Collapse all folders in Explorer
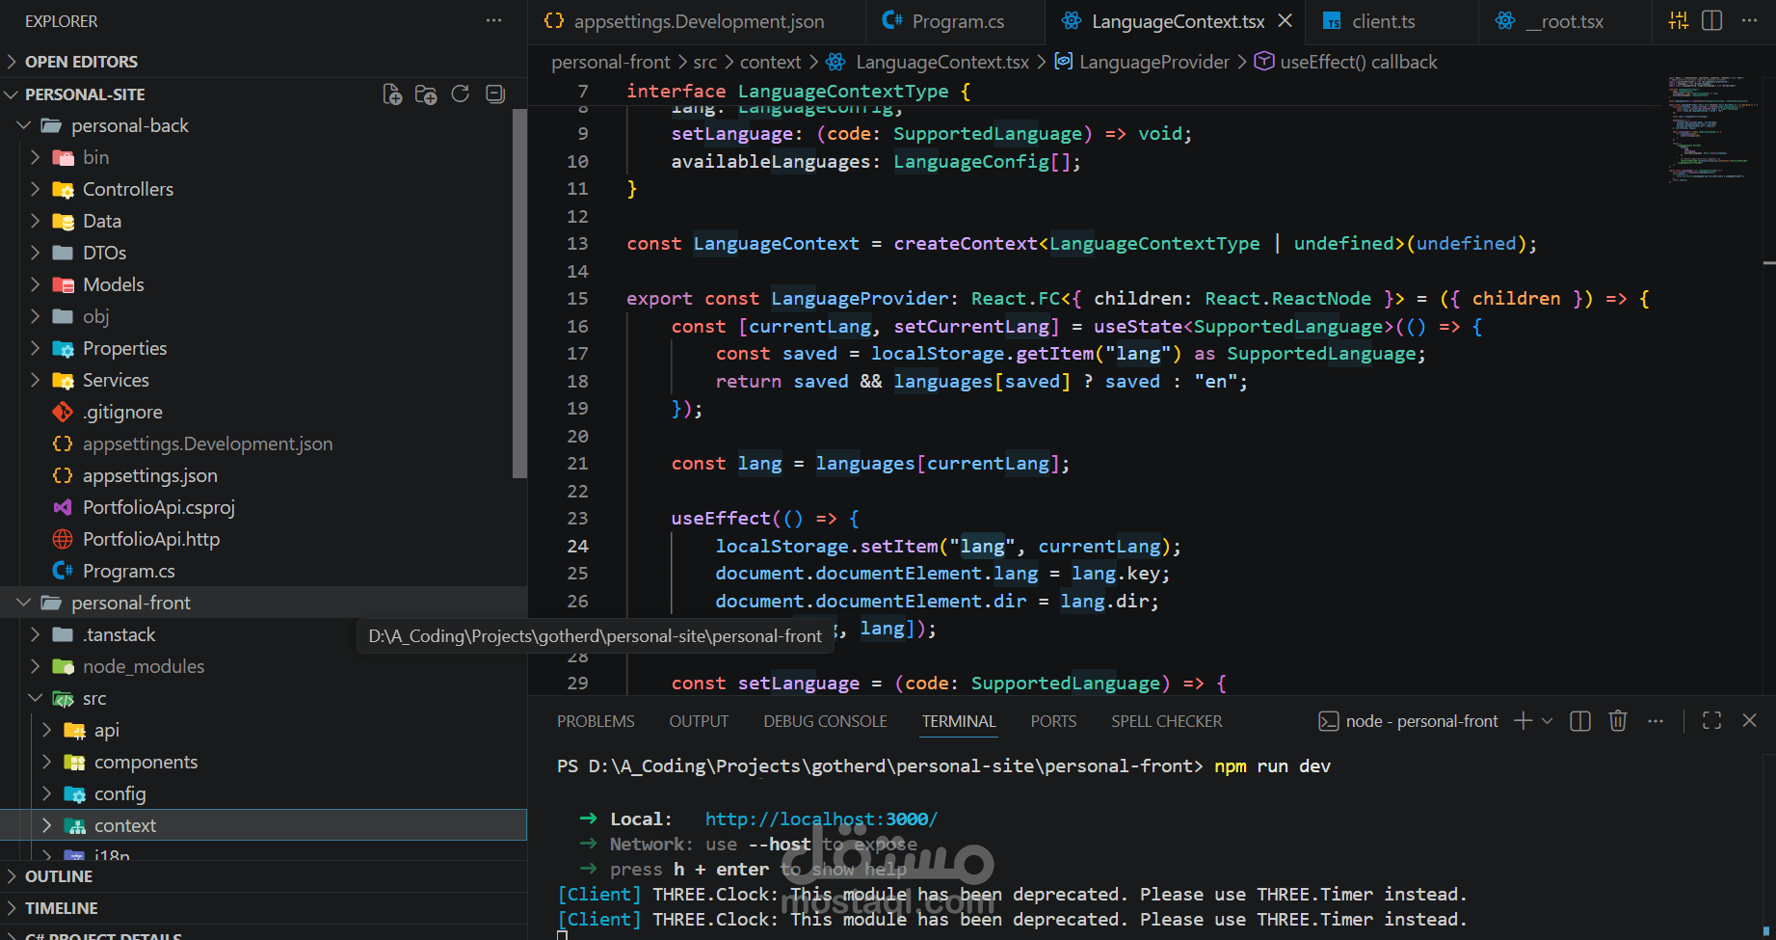The image size is (1776, 940). pos(495,94)
